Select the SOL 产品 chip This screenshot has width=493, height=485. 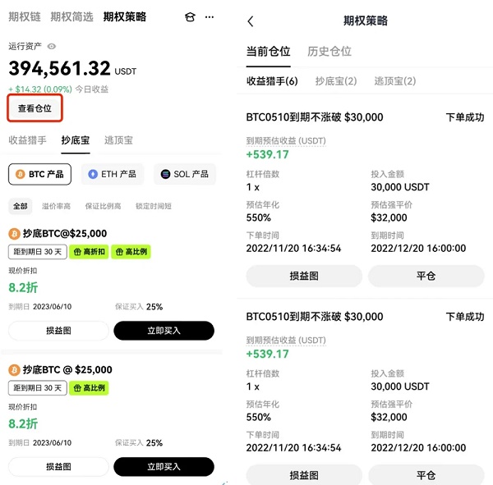(184, 174)
